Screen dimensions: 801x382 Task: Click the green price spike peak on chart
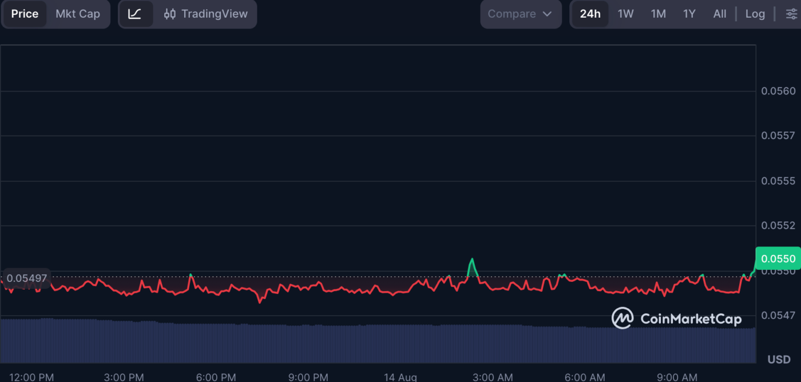click(x=472, y=260)
